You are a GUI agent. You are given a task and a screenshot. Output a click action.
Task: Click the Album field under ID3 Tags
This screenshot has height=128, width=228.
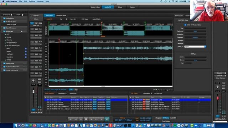pos(195,57)
